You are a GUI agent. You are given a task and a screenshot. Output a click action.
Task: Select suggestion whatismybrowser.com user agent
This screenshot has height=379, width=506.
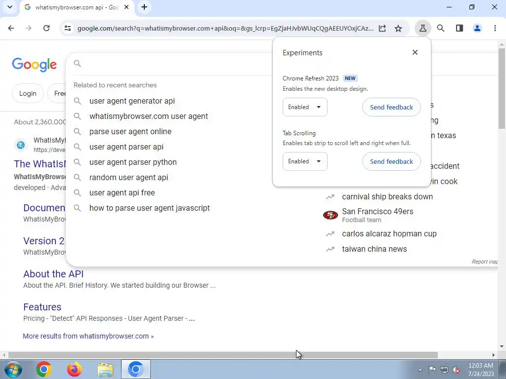pos(148,116)
